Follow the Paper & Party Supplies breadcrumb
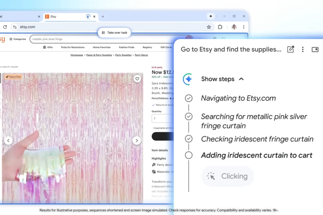The width and height of the screenshot is (323, 215). coord(99,55)
